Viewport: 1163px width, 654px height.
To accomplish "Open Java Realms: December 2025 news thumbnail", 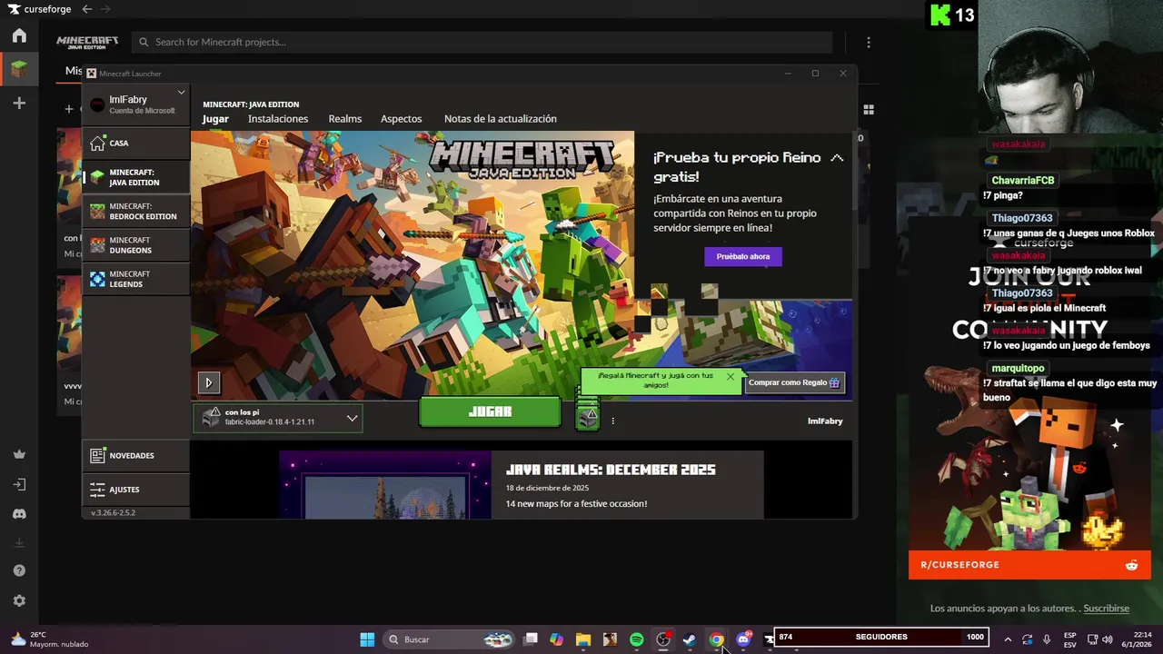I will tap(385, 485).
